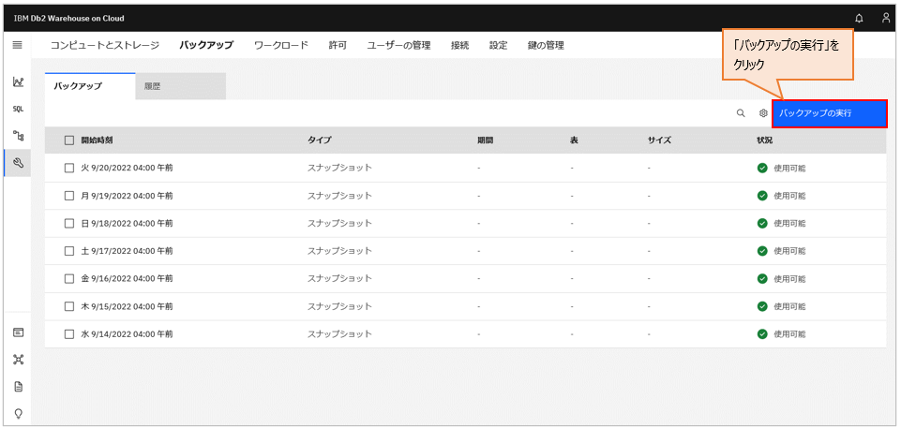The image size is (901, 428).
Task: Open the connection nodes icon in sidebar
Action: [x=19, y=360]
